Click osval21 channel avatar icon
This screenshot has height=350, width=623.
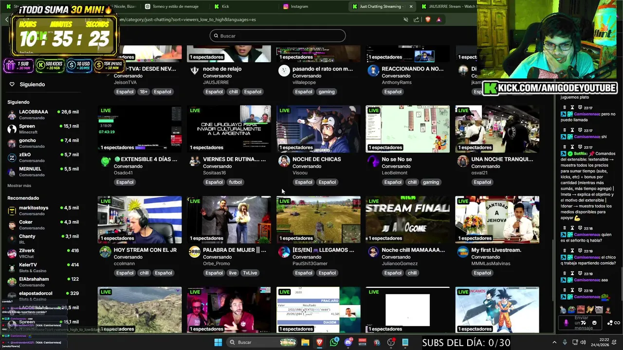(x=463, y=161)
